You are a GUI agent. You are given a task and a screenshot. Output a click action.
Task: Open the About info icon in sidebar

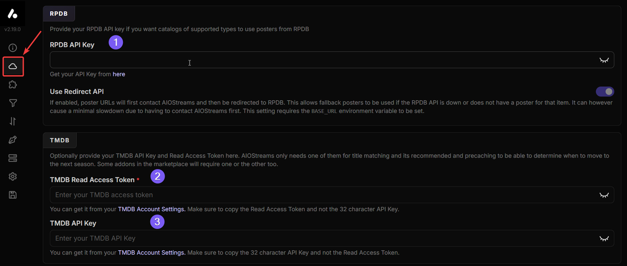coord(13,47)
